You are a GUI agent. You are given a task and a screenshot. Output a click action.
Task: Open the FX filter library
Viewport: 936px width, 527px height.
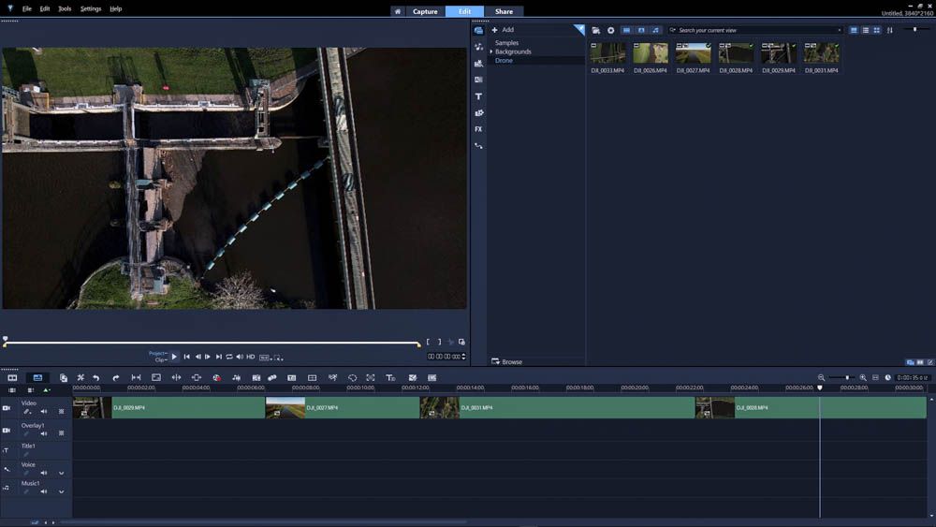(478, 129)
